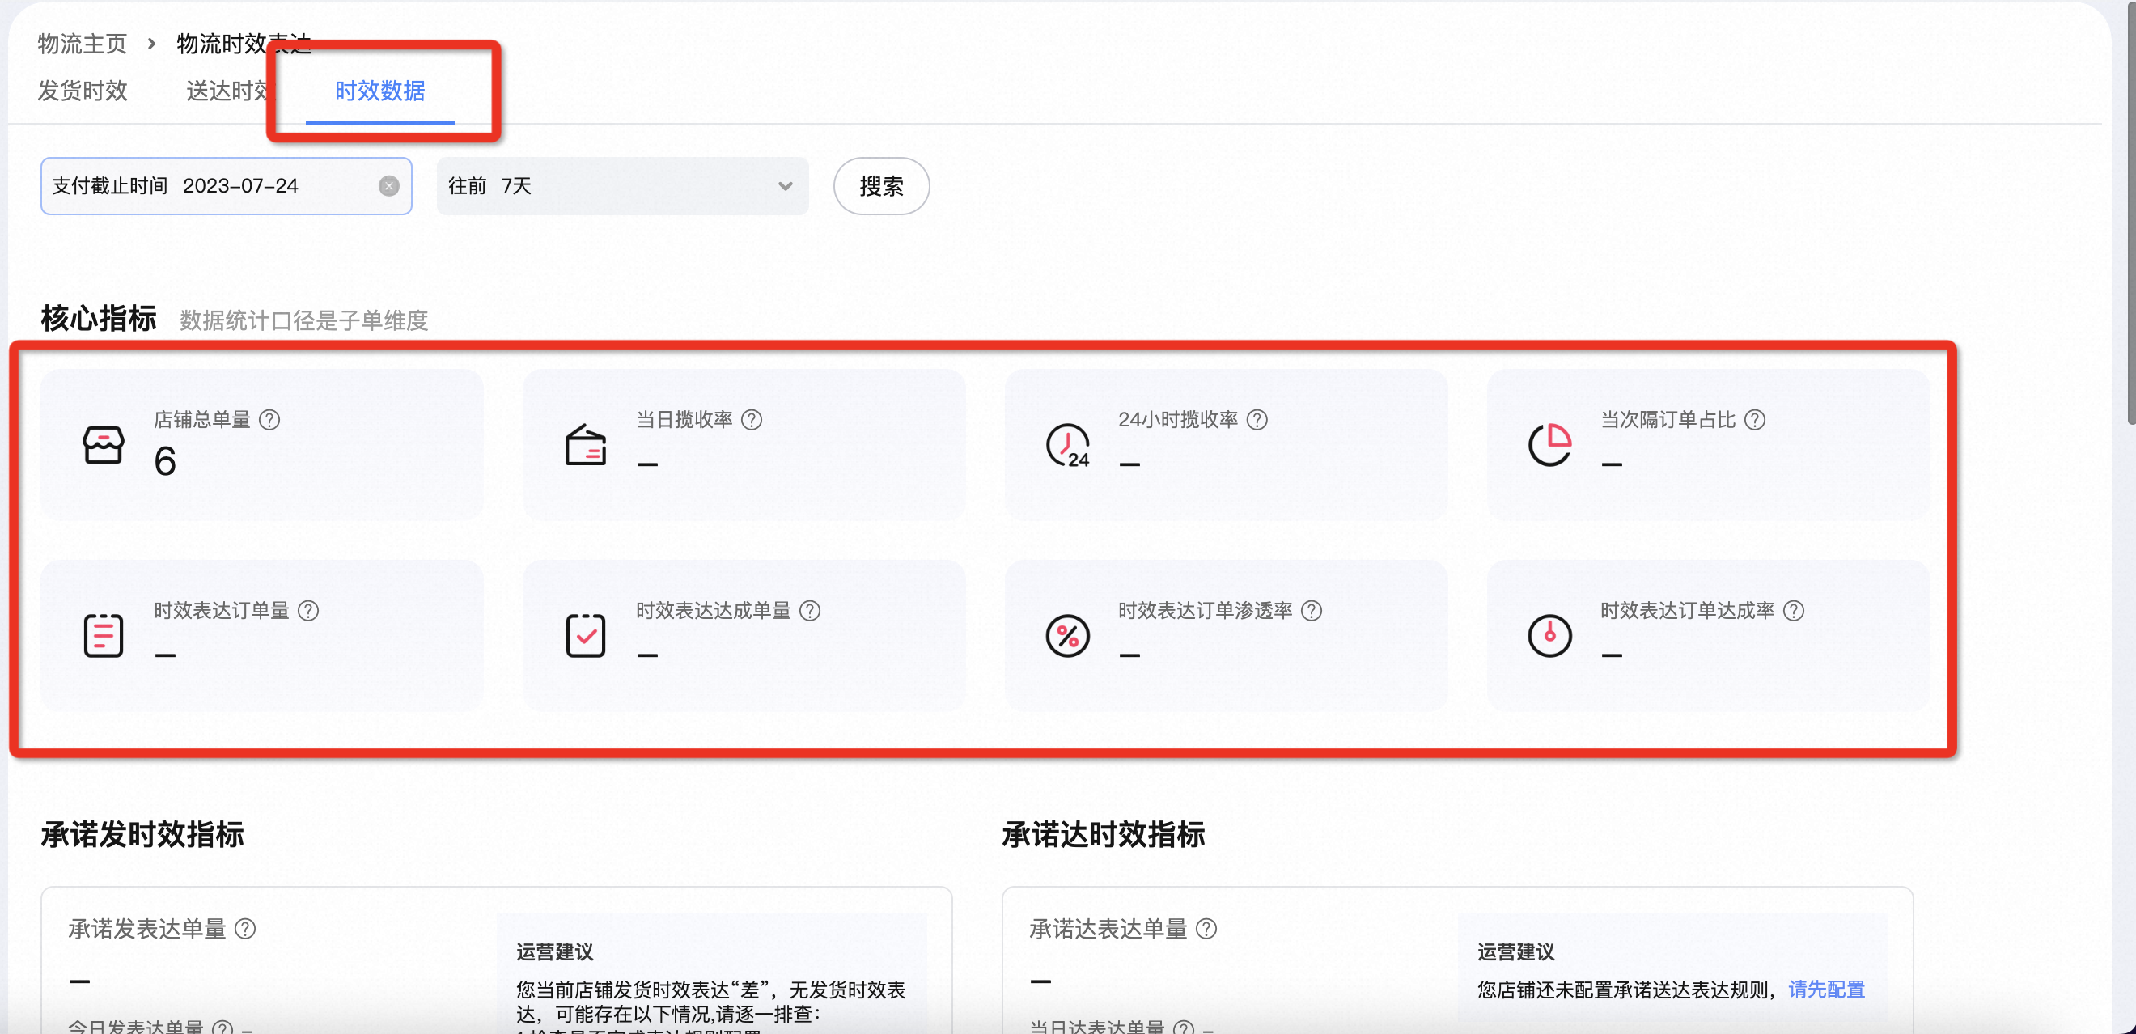Image resolution: width=2136 pixels, height=1034 pixels.
Task: Open help tooltip for 时效表达订单渗透率
Action: 1312,610
